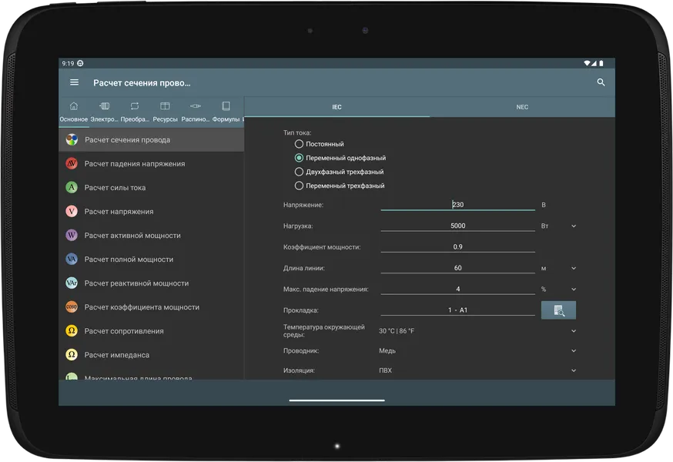Select the IEC standard tab
This screenshot has width=673, height=462.
[x=337, y=107]
